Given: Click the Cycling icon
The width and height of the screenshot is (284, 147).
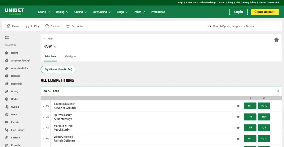Looking at the screenshot, I should coord(7,107).
